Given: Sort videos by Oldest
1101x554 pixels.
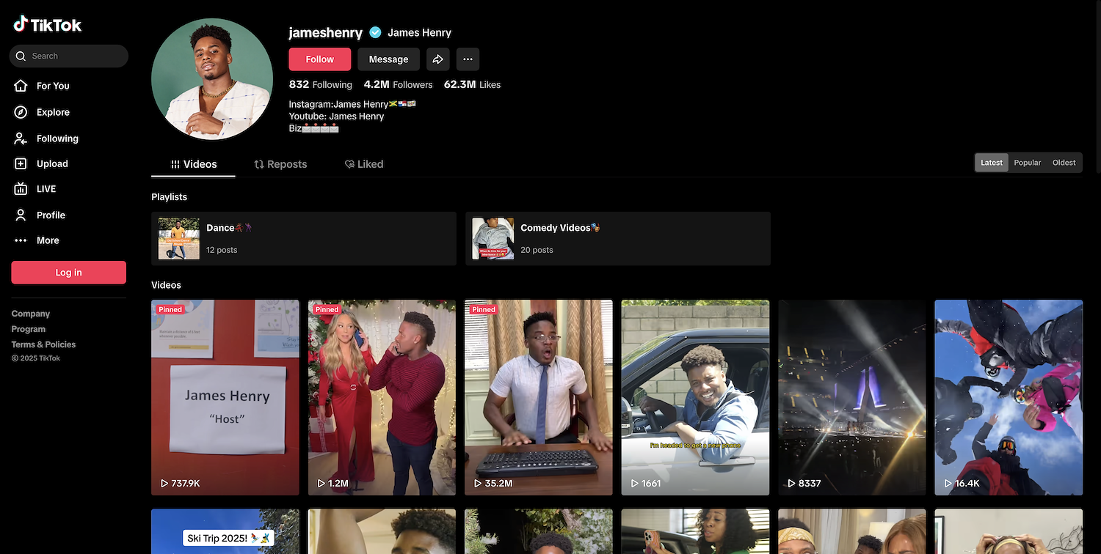Looking at the screenshot, I should point(1064,163).
